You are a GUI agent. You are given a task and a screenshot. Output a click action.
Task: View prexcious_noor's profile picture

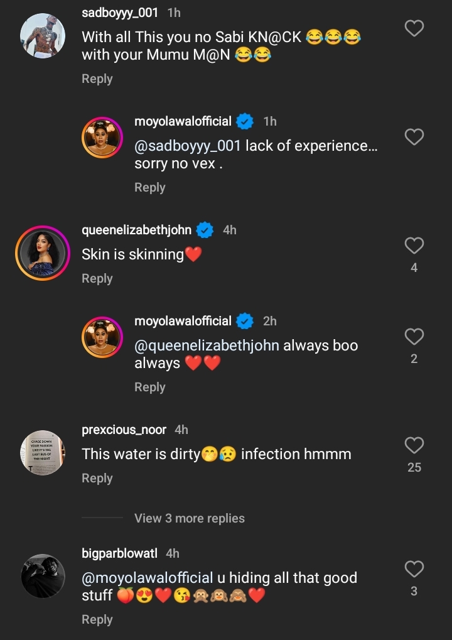point(43,453)
